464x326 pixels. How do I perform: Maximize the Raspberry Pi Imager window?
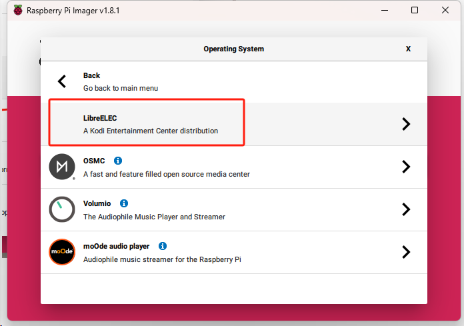[x=415, y=10]
